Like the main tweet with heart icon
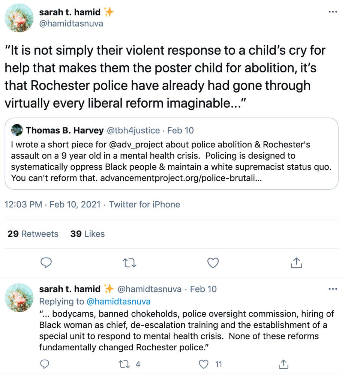This screenshot has height=375, width=345. click(x=213, y=262)
